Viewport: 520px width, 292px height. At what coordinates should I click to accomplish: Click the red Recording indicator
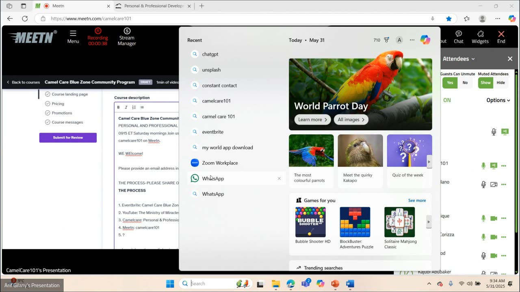pos(97,36)
